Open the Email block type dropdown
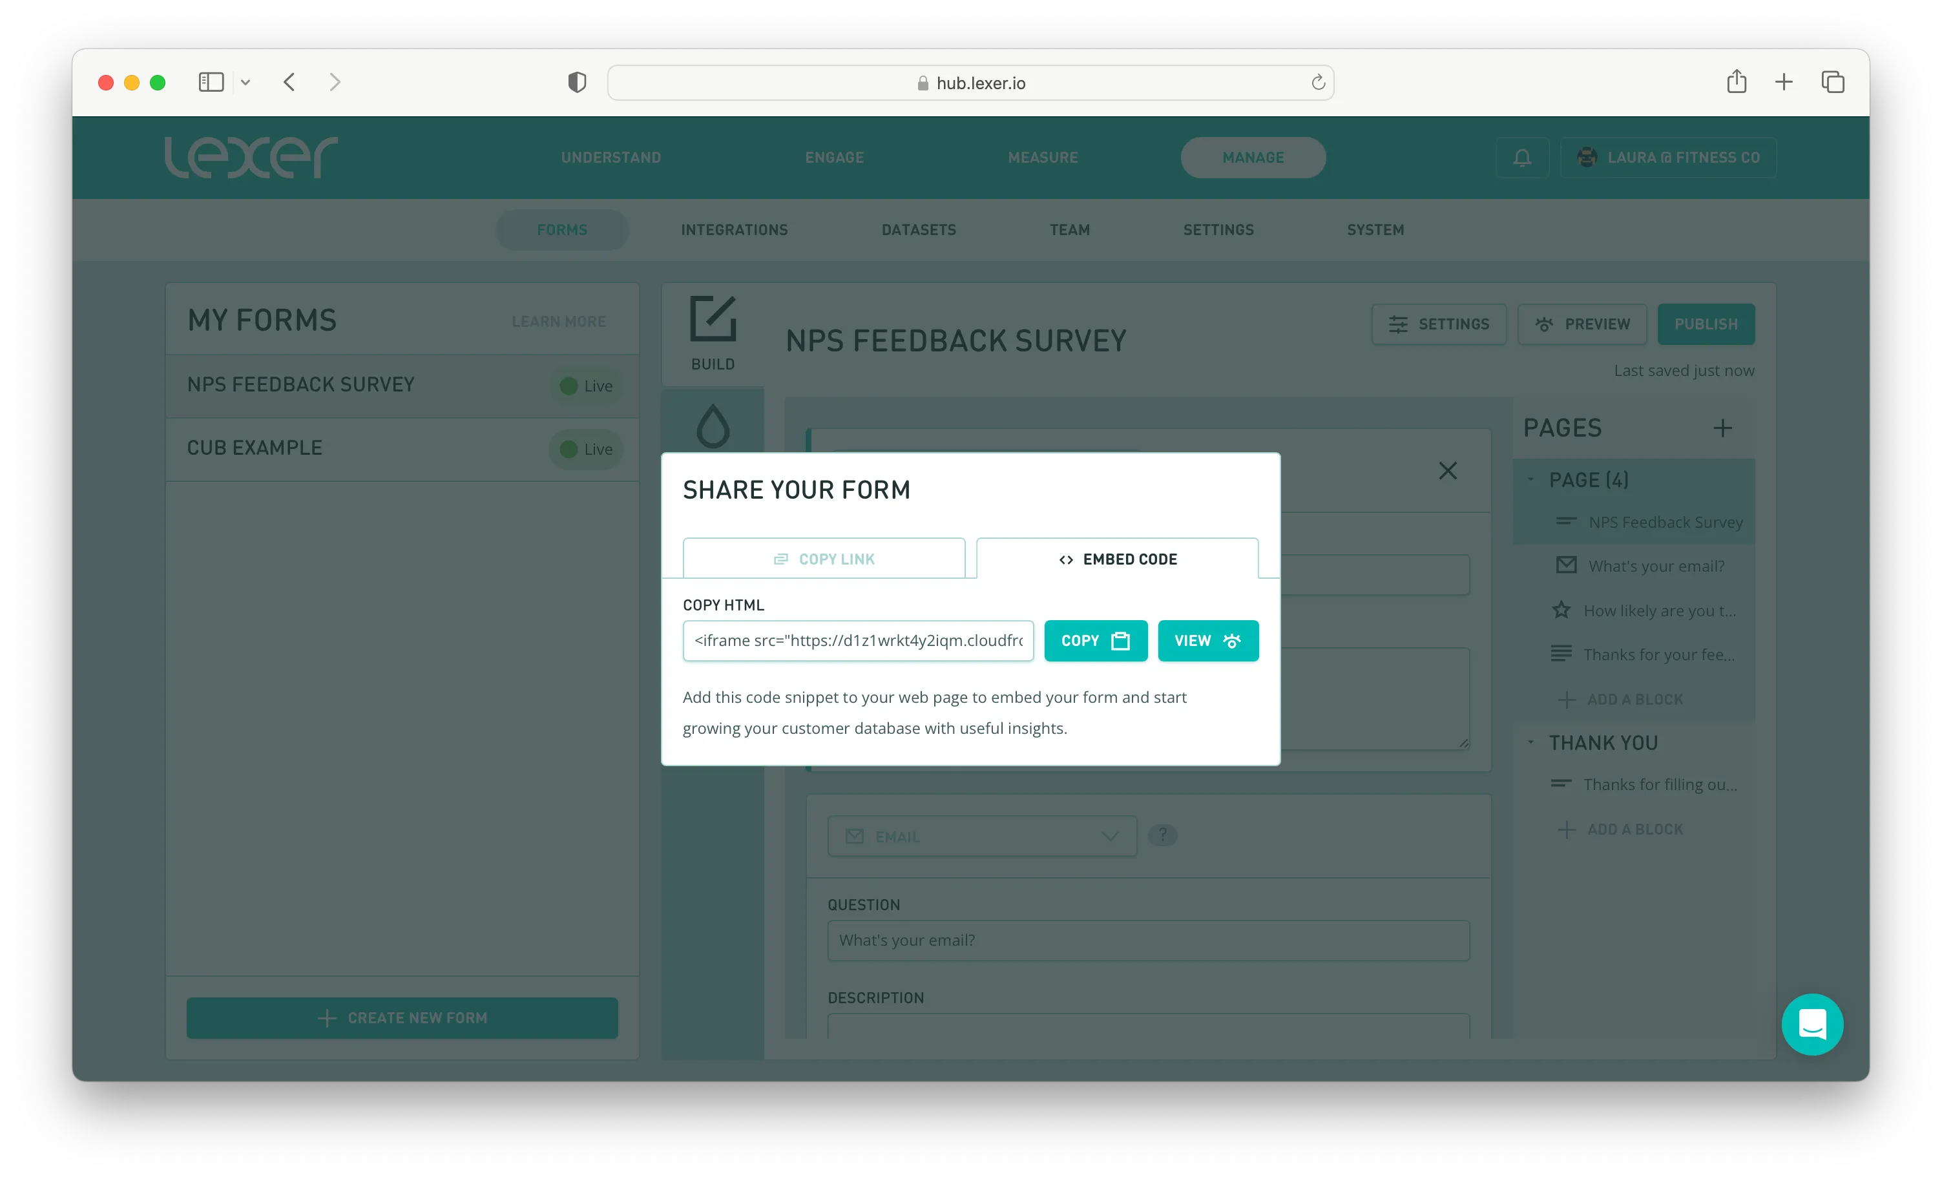 pyautogui.click(x=982, y=837)
